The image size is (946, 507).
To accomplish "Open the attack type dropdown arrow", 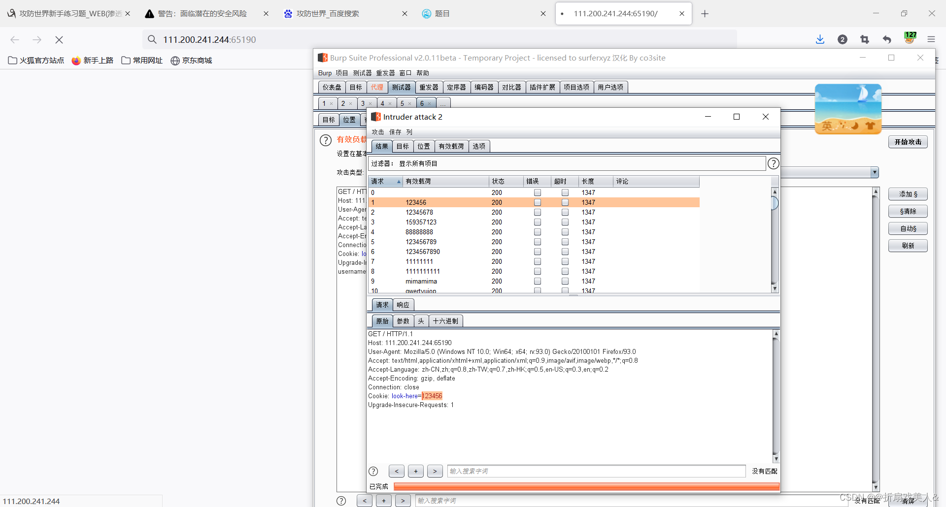I will [x=875, y=172].
